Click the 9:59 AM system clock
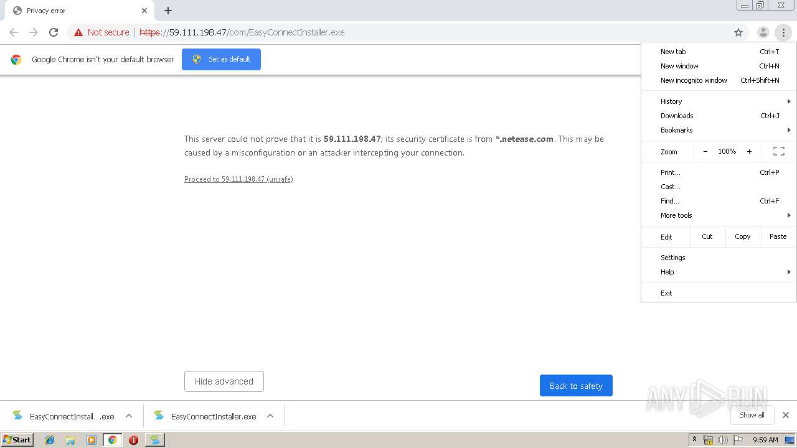This screenshot has height=448, width=797. point(765,440)
